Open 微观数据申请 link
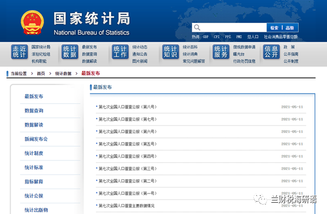 (244, 47)
